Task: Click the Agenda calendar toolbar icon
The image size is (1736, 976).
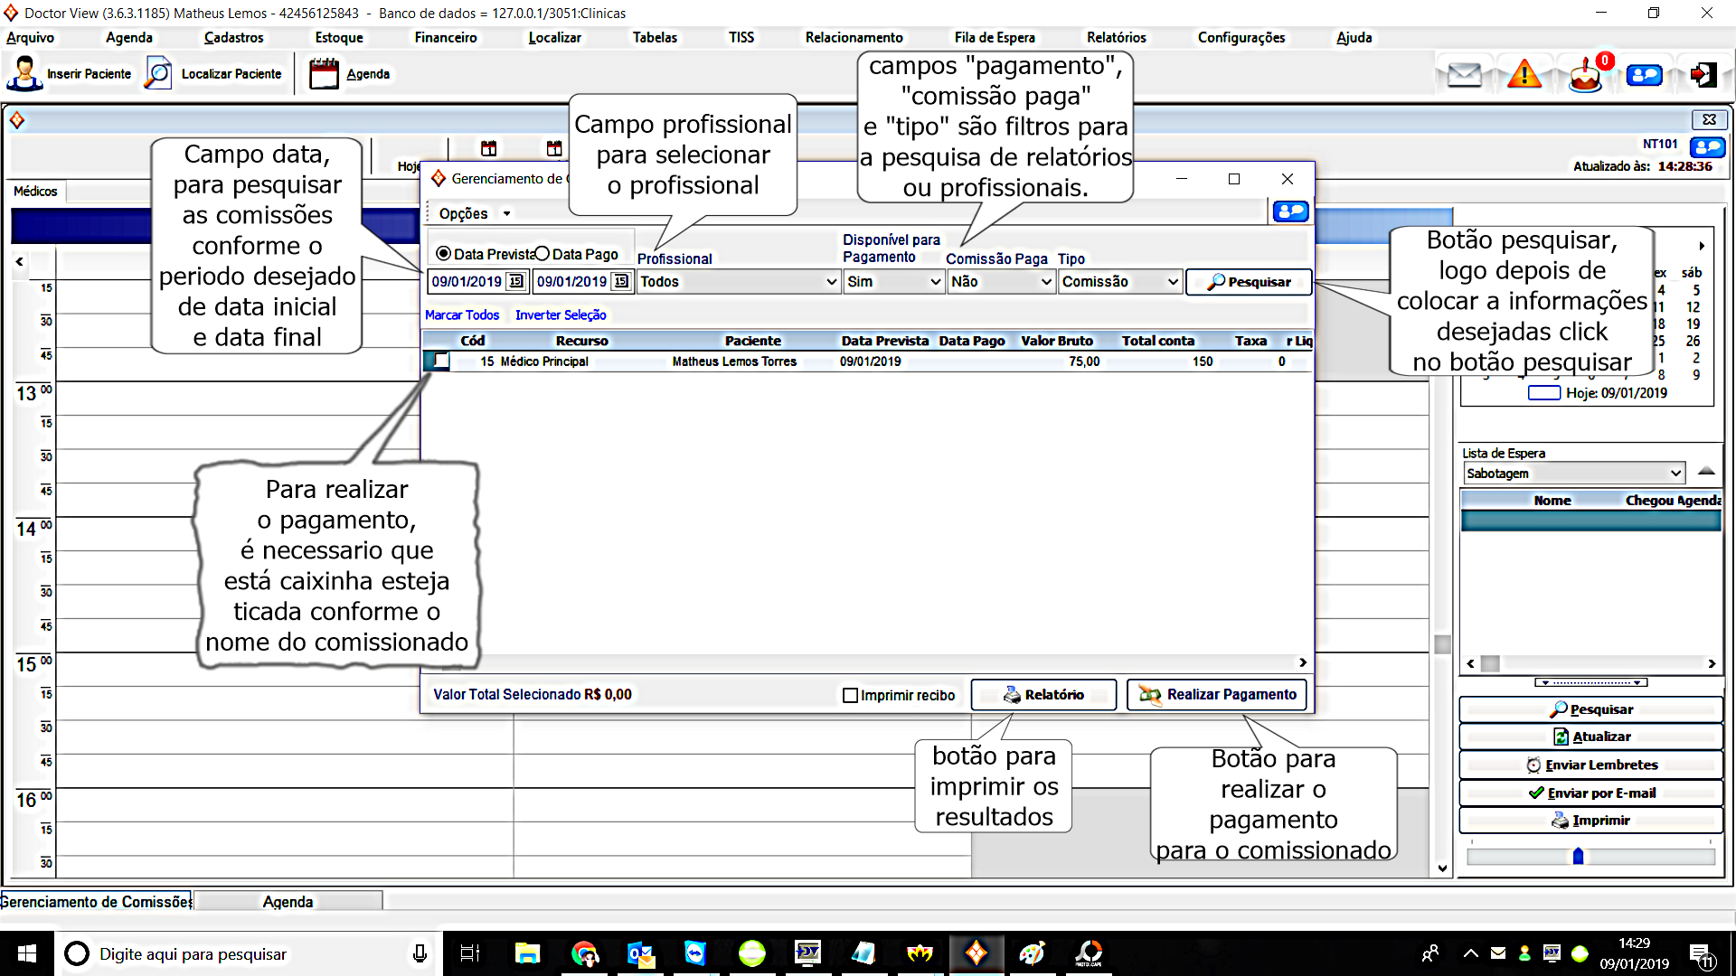Action: (324, 74)
